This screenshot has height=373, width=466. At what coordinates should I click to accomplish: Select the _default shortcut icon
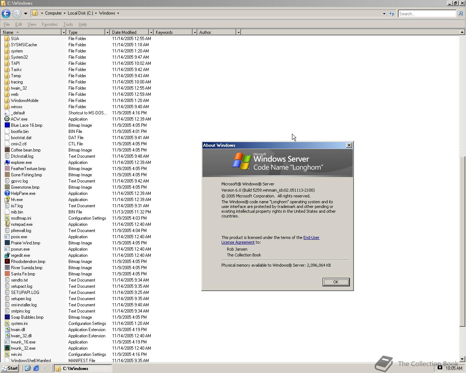pos(7,113)
